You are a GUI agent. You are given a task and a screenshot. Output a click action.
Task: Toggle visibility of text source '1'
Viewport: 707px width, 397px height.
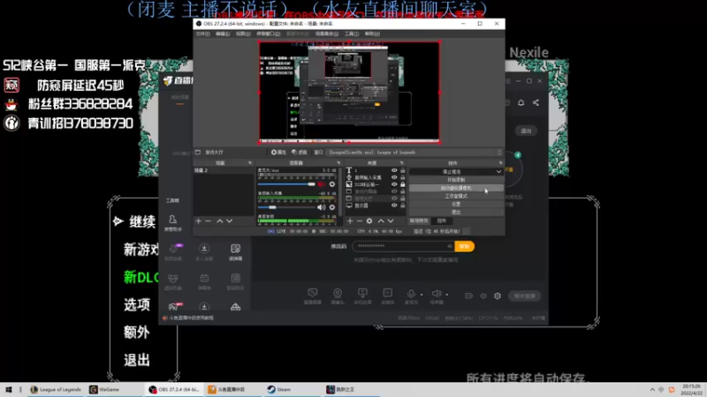(x=394, y=170)
